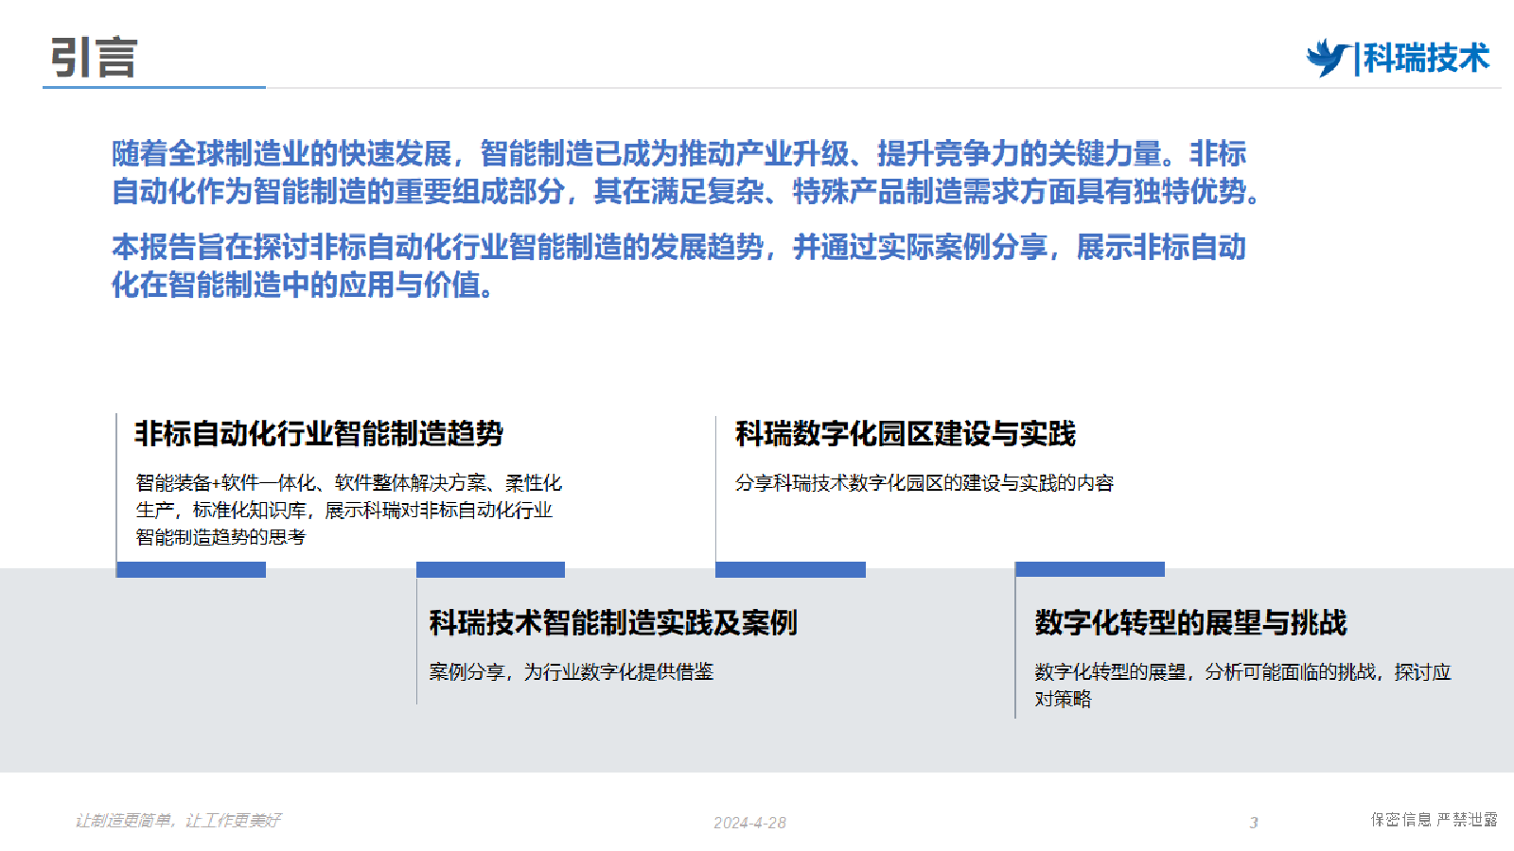This screenshot has height=851, width=1514.
Task: Select paragraph starting 本报告旨在探讨非标自动化
Action: (x=678, y=266)
